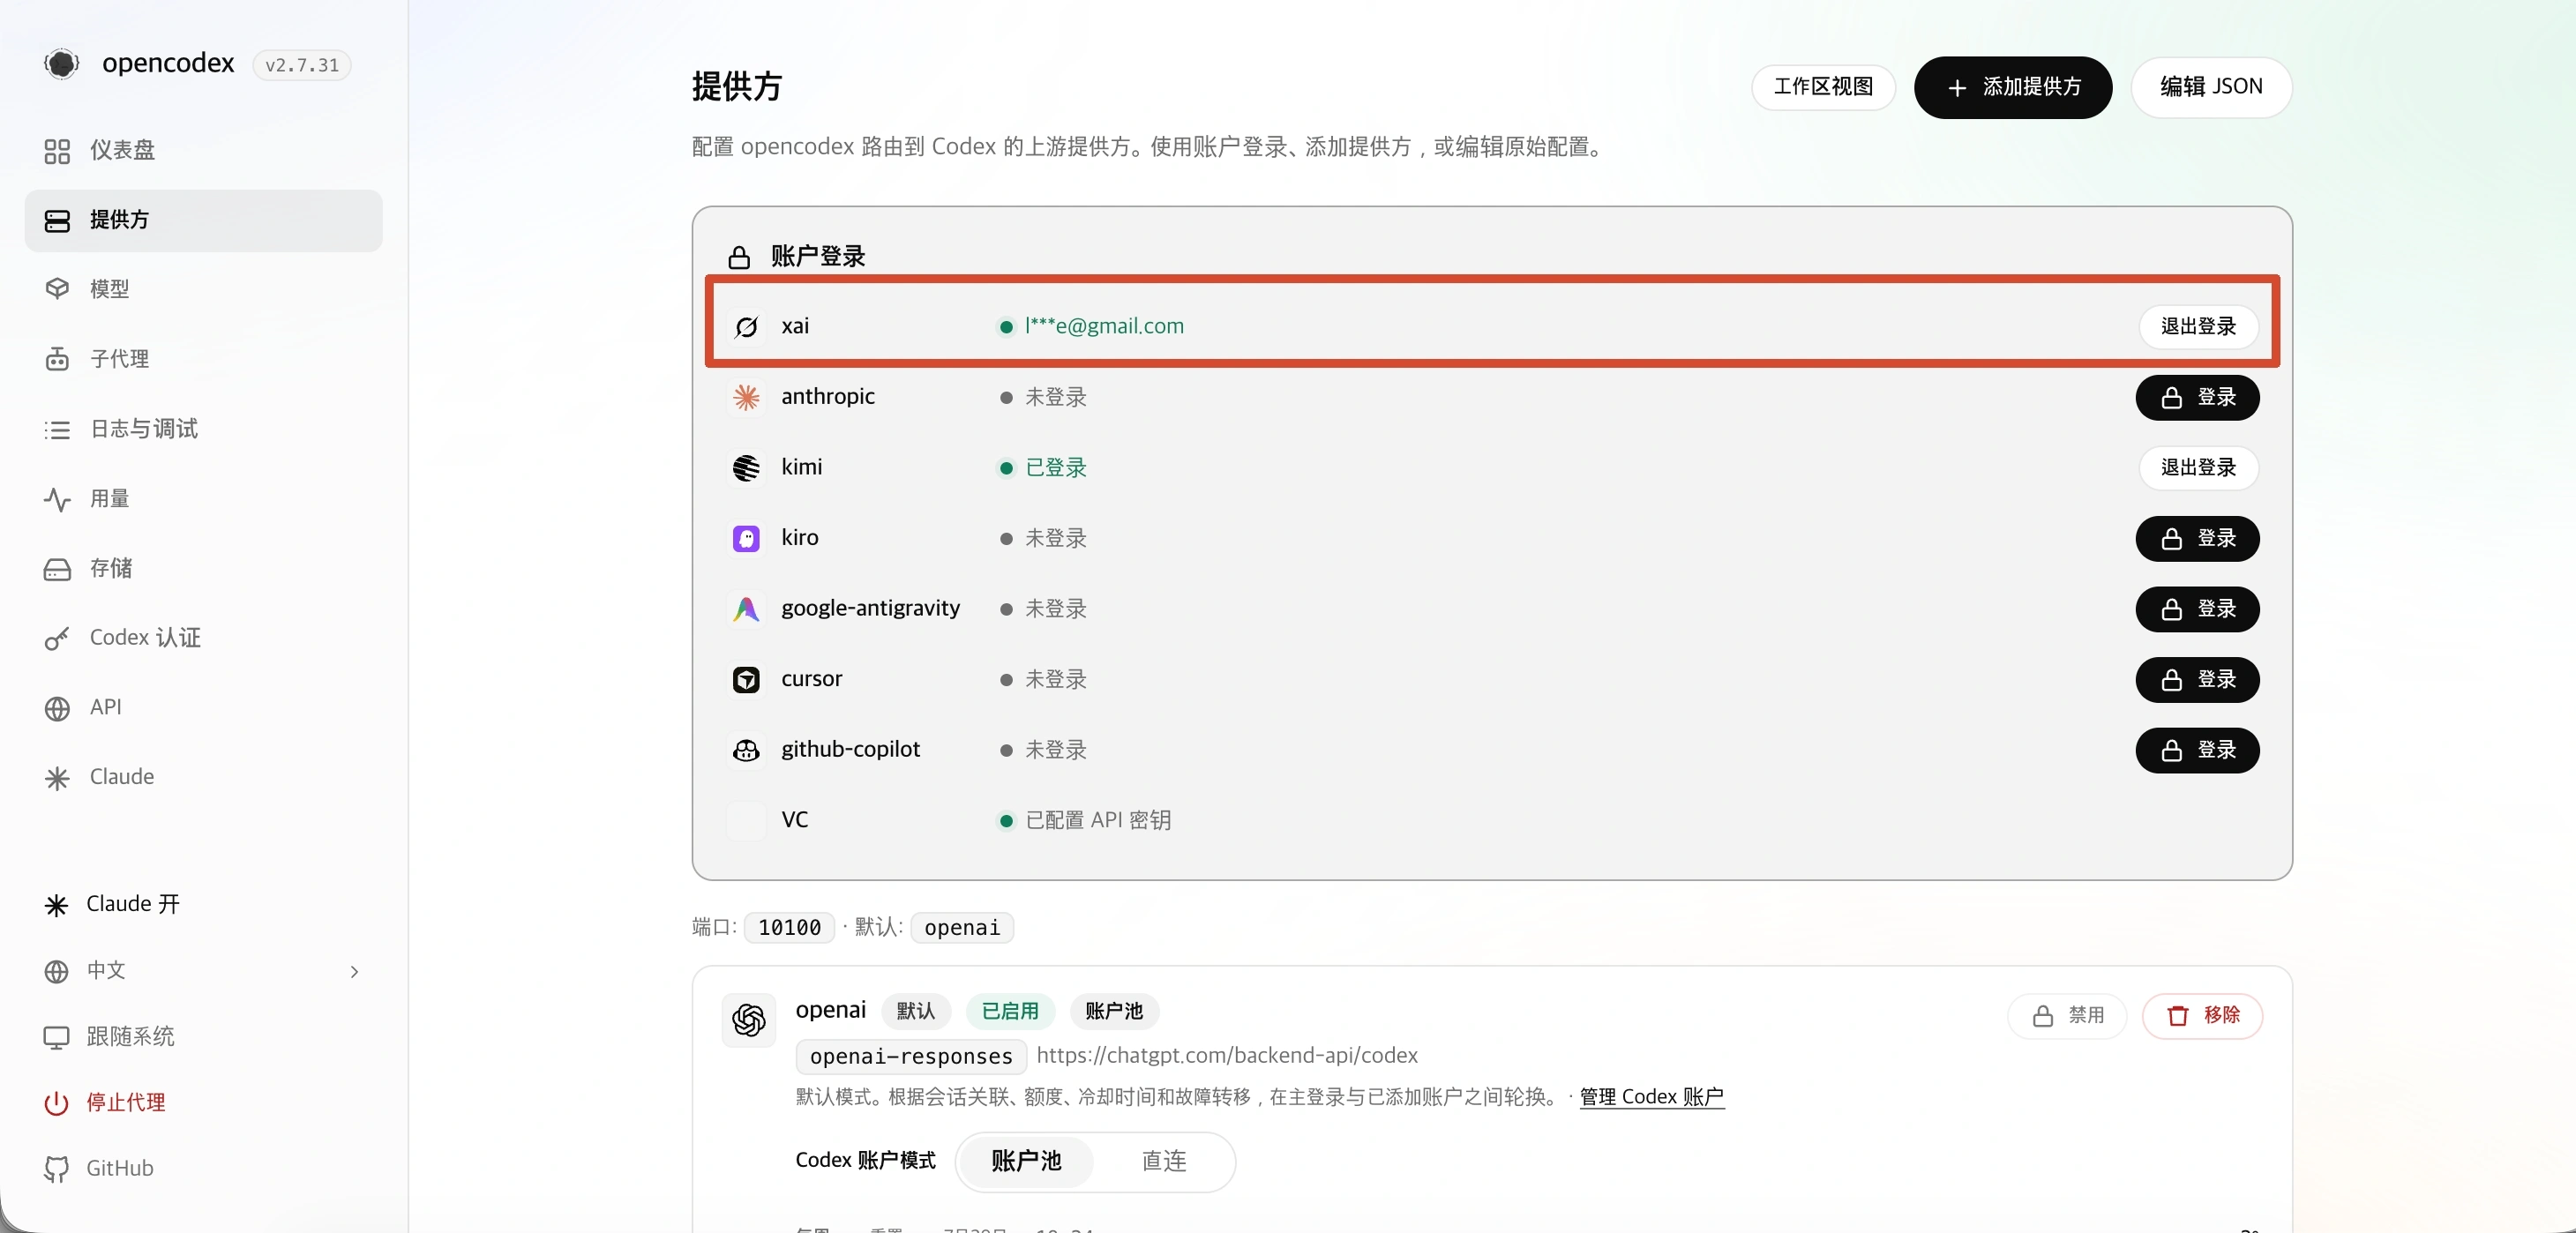Screen dimensions: 2576x1233
Task: Click the github-copilot icon
Action: [746, 750]
